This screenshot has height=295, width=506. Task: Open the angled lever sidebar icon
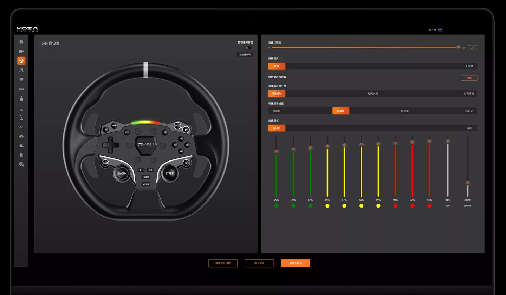[x=21, y=117]
